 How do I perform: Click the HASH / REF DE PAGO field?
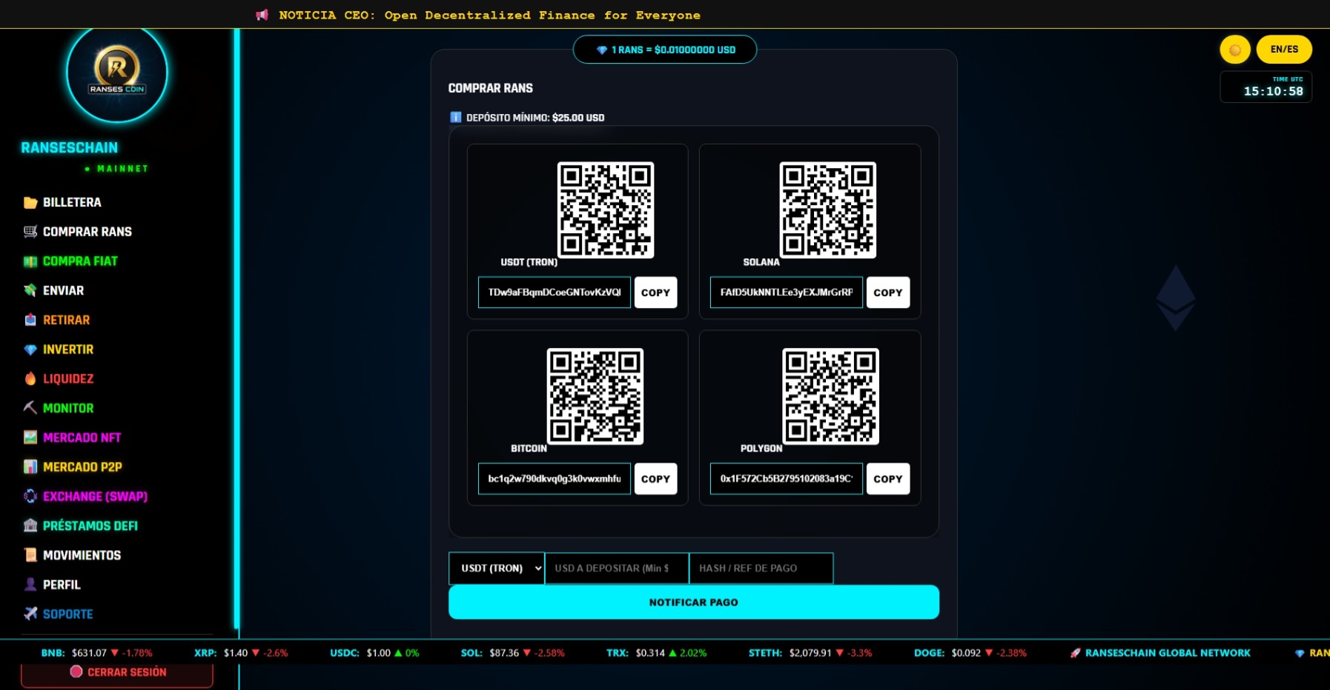click(x=761, y=568)
